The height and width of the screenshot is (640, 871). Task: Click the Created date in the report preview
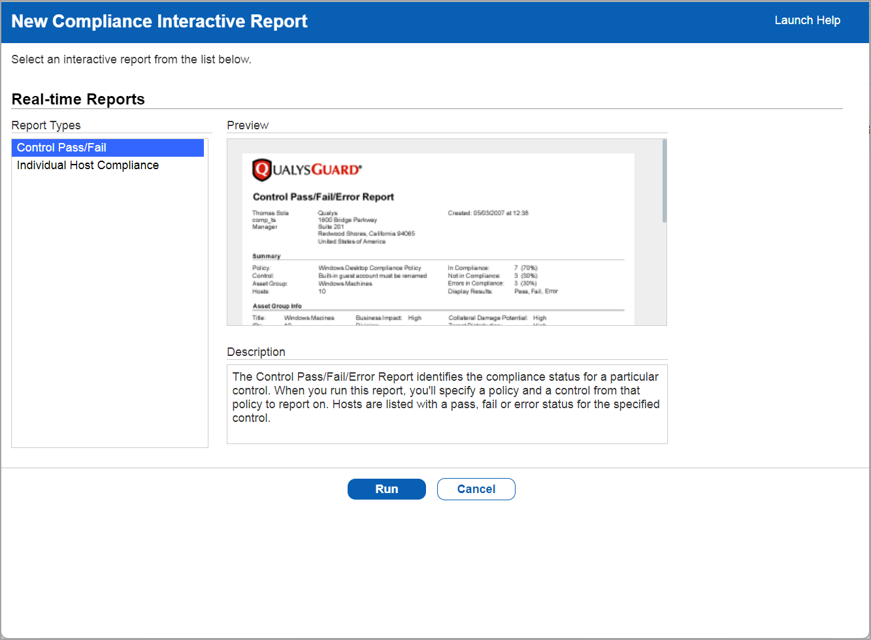[x=487, y=213]
